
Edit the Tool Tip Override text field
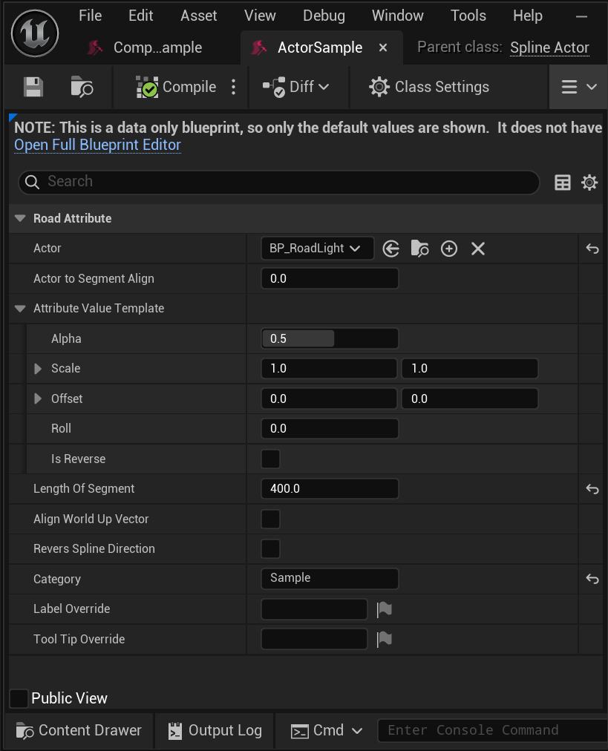pos(314,640)
